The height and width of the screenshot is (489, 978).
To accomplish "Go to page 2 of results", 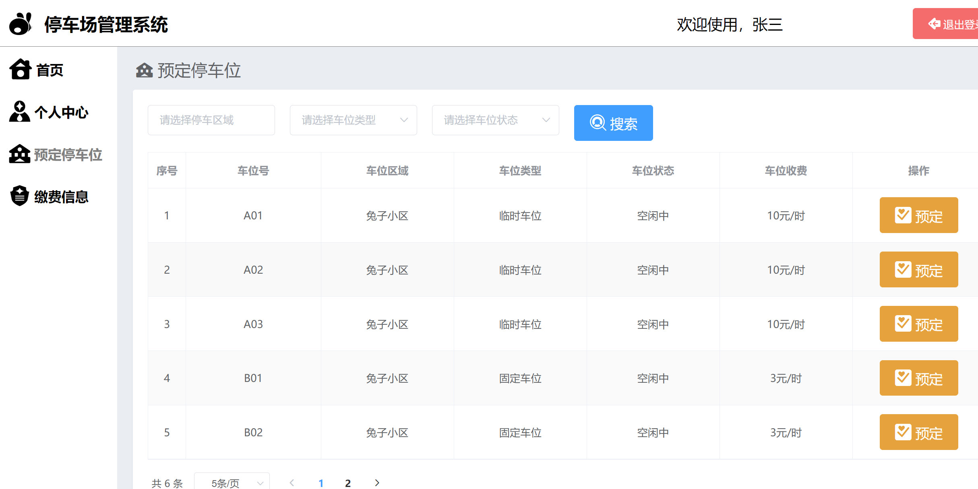I will click(x=348, y=483).
